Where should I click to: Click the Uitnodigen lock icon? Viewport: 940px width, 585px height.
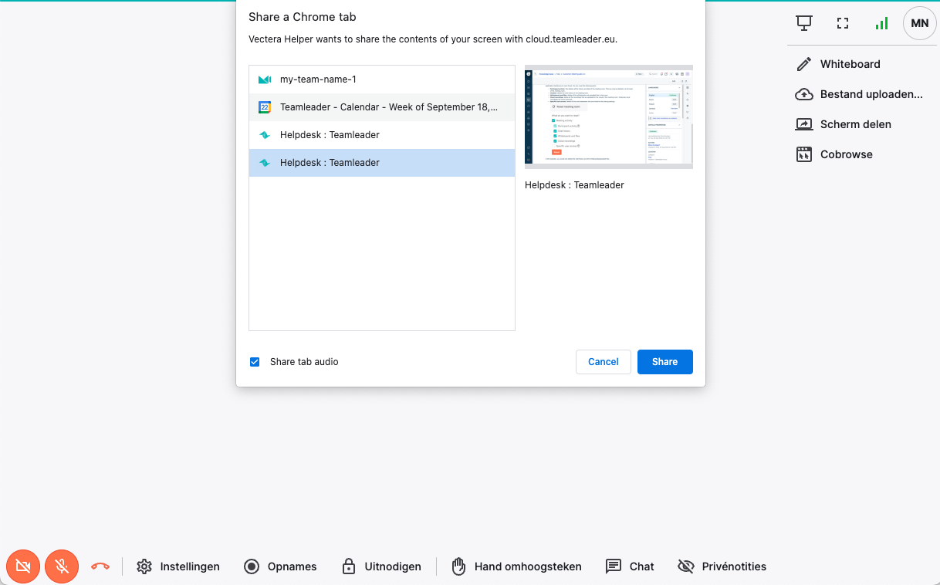(349, 566)
